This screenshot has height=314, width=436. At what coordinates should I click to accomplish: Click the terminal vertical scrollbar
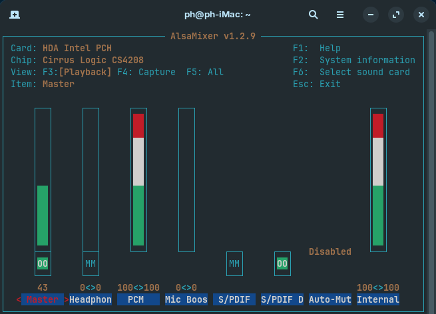431,172
